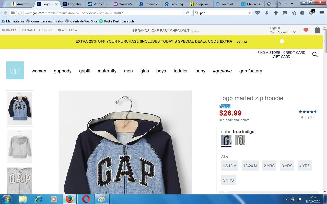The image size is (327, 204).
Task: Open the baby menu
Action: 200,71
